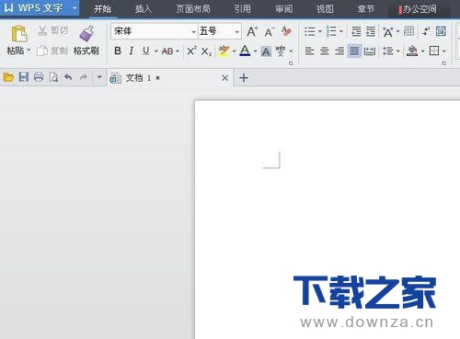Apply the paragraph shading fill color
The height and width of the screenshot is (339, 460).
pyautogui.click(x=412, y=51)
